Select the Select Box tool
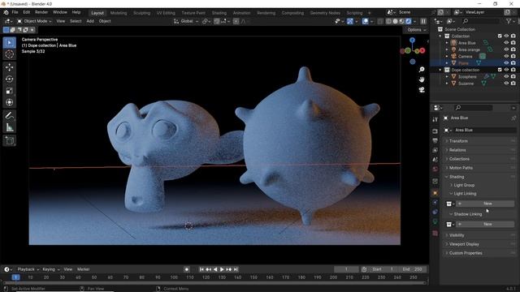520x292 pixels. coord(9,43)
